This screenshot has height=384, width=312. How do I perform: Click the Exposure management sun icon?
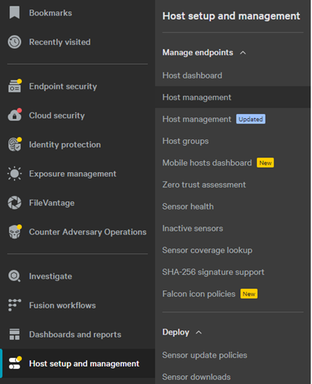15,173
